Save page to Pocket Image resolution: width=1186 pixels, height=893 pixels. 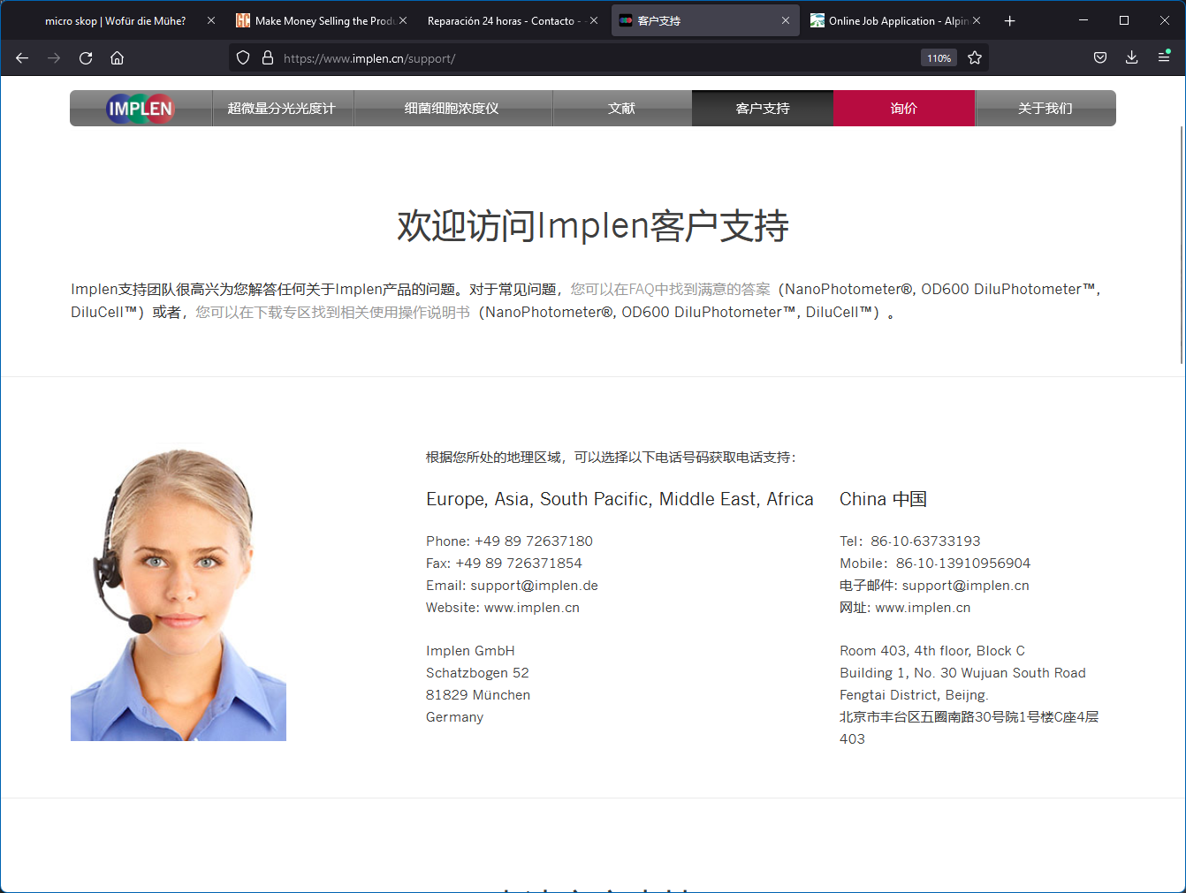[x=1100, y=58]
